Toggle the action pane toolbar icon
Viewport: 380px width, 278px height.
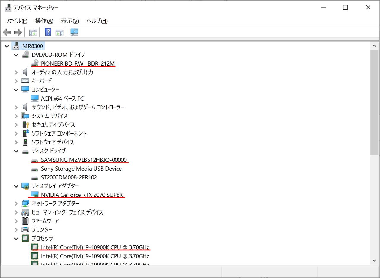pos(59,32)
